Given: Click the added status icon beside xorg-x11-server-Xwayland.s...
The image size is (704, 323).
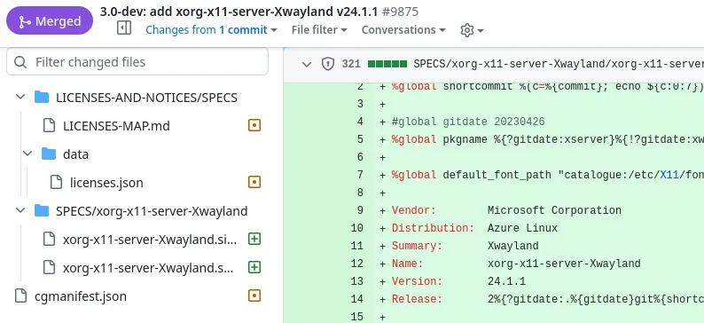Looking at the screenshot, I should pyautogui.click(x=254, y=267).
